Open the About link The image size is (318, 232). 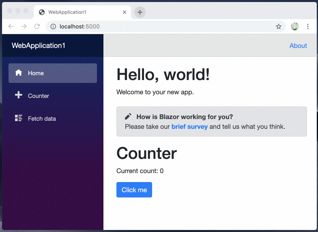[x=298, y=46]
